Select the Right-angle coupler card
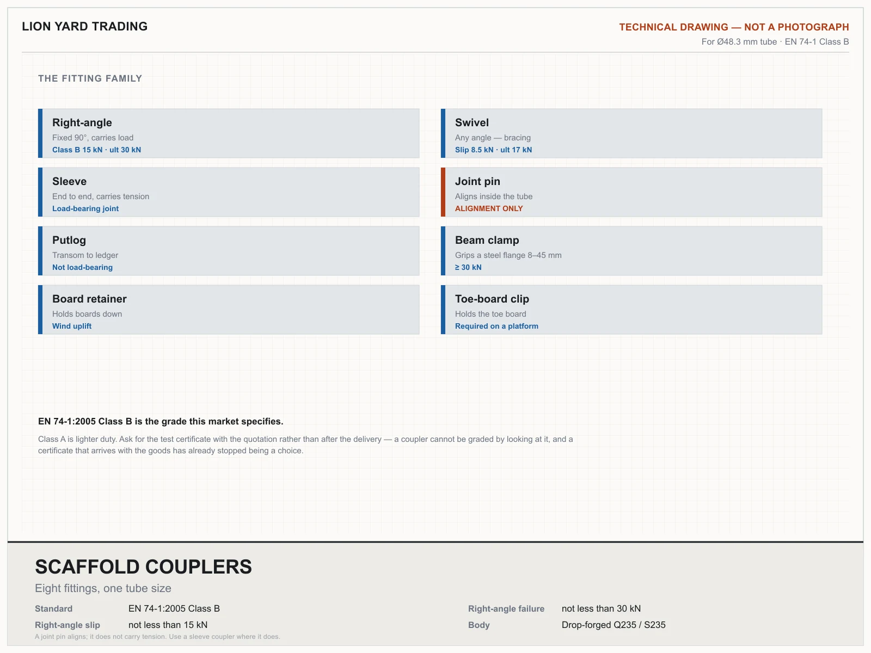 point(229,133)
